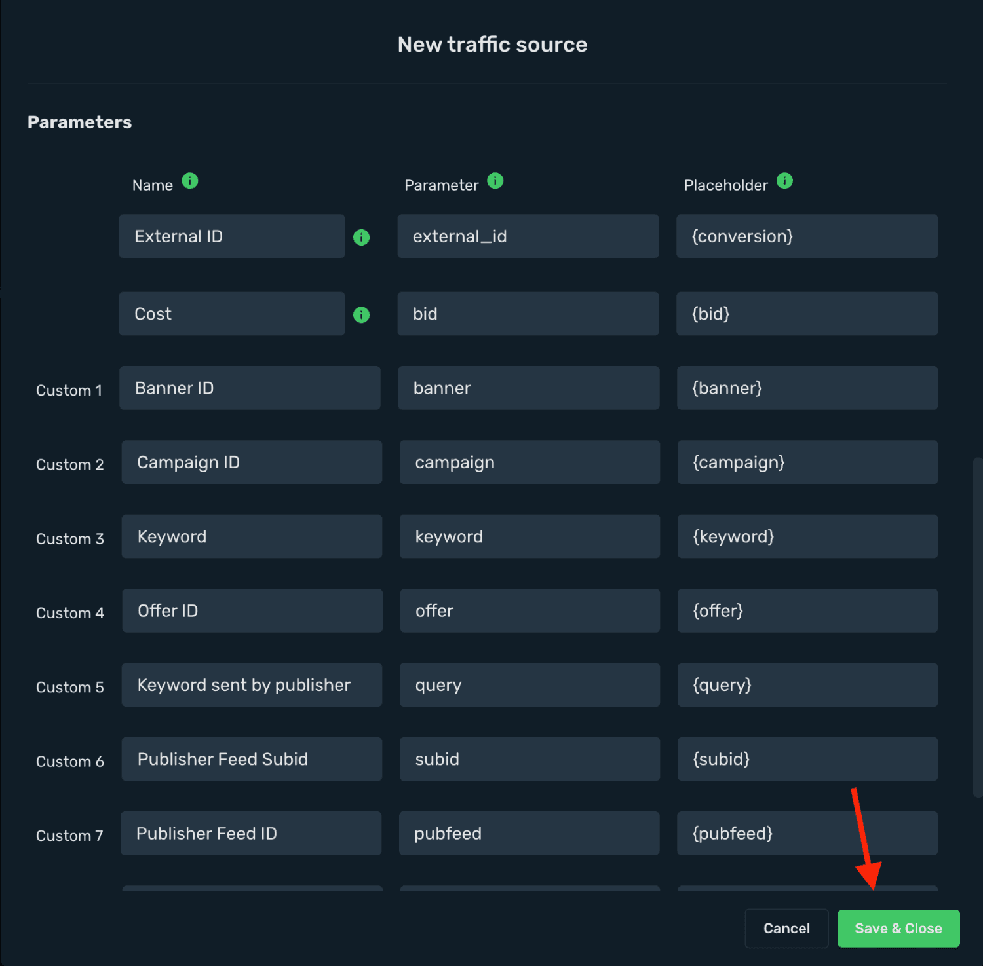983x966 pixels.
Task: Edit the {pubfeed} placeholder field
Action: coord(807,833)
